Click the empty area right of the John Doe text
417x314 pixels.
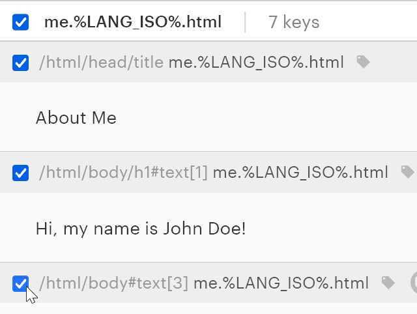point(332,229)
